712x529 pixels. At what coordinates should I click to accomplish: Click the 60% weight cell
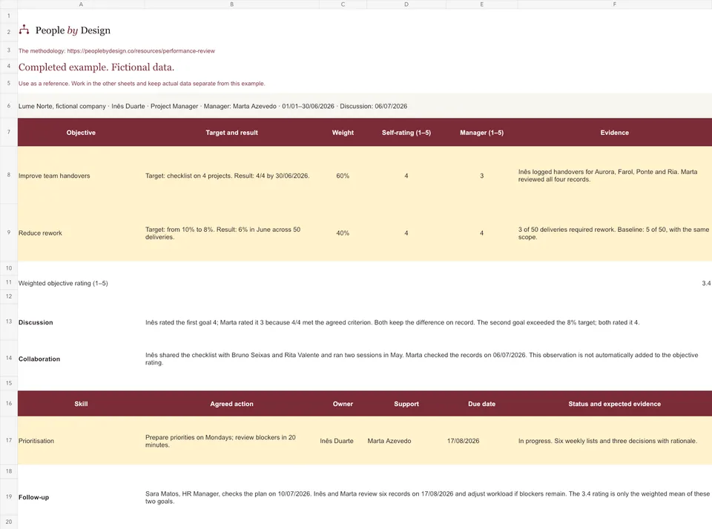point(343,176)
